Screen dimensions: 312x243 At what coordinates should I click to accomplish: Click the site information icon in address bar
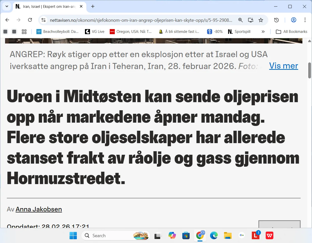(43, 20)
